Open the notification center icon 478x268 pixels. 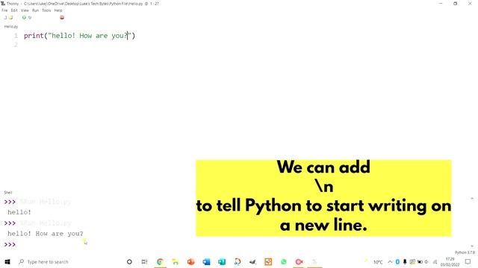[x=468, y=261]
